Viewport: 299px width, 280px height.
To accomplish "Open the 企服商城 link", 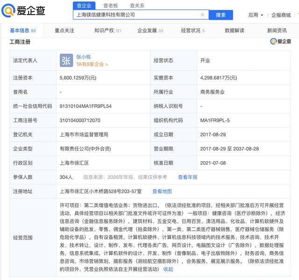I will click(281, 15).
